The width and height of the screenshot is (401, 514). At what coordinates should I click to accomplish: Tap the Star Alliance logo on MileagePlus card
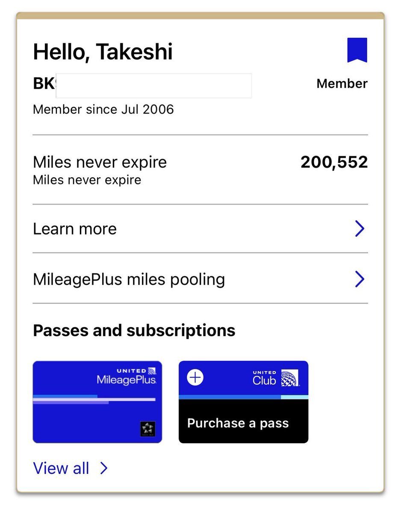[148, 428]
